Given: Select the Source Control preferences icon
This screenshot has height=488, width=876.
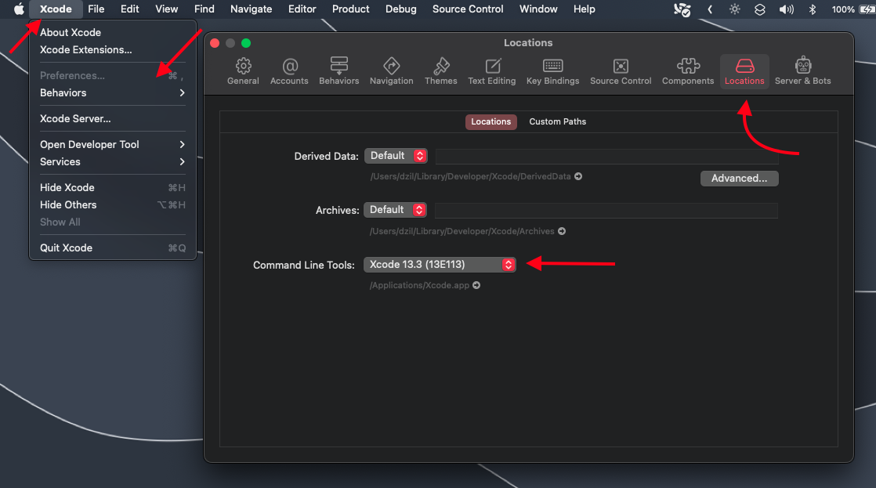Looking at the screenshot, I should pyautogui.click(x=621, y=70).
